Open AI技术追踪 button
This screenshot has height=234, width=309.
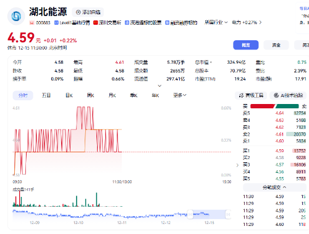[x=288, y=95]
